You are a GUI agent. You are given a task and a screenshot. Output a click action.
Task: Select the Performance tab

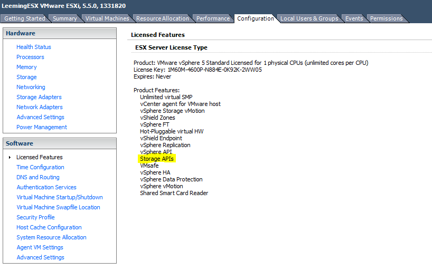coord(213,18)
